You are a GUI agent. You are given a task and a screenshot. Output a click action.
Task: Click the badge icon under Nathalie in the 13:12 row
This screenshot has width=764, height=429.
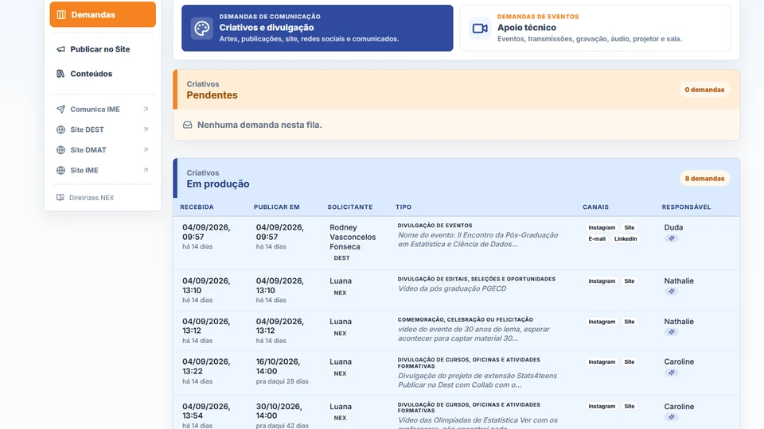(x=672, y=332)
